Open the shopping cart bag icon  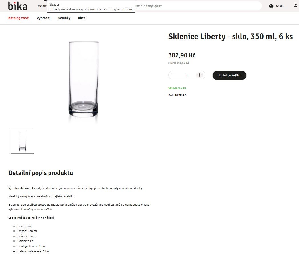pyautogui.click(x=271, y=6)
